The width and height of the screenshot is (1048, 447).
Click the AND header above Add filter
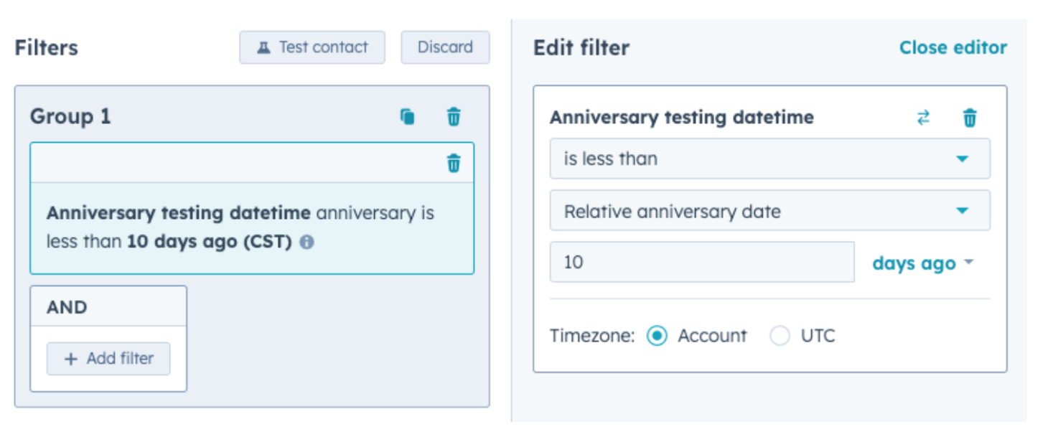tap(108, 307)
